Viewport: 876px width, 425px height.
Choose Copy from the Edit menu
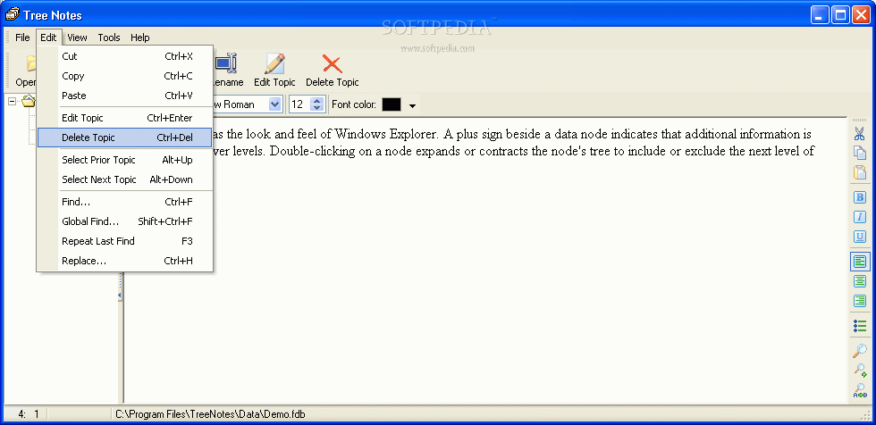[x=124, y=76]
